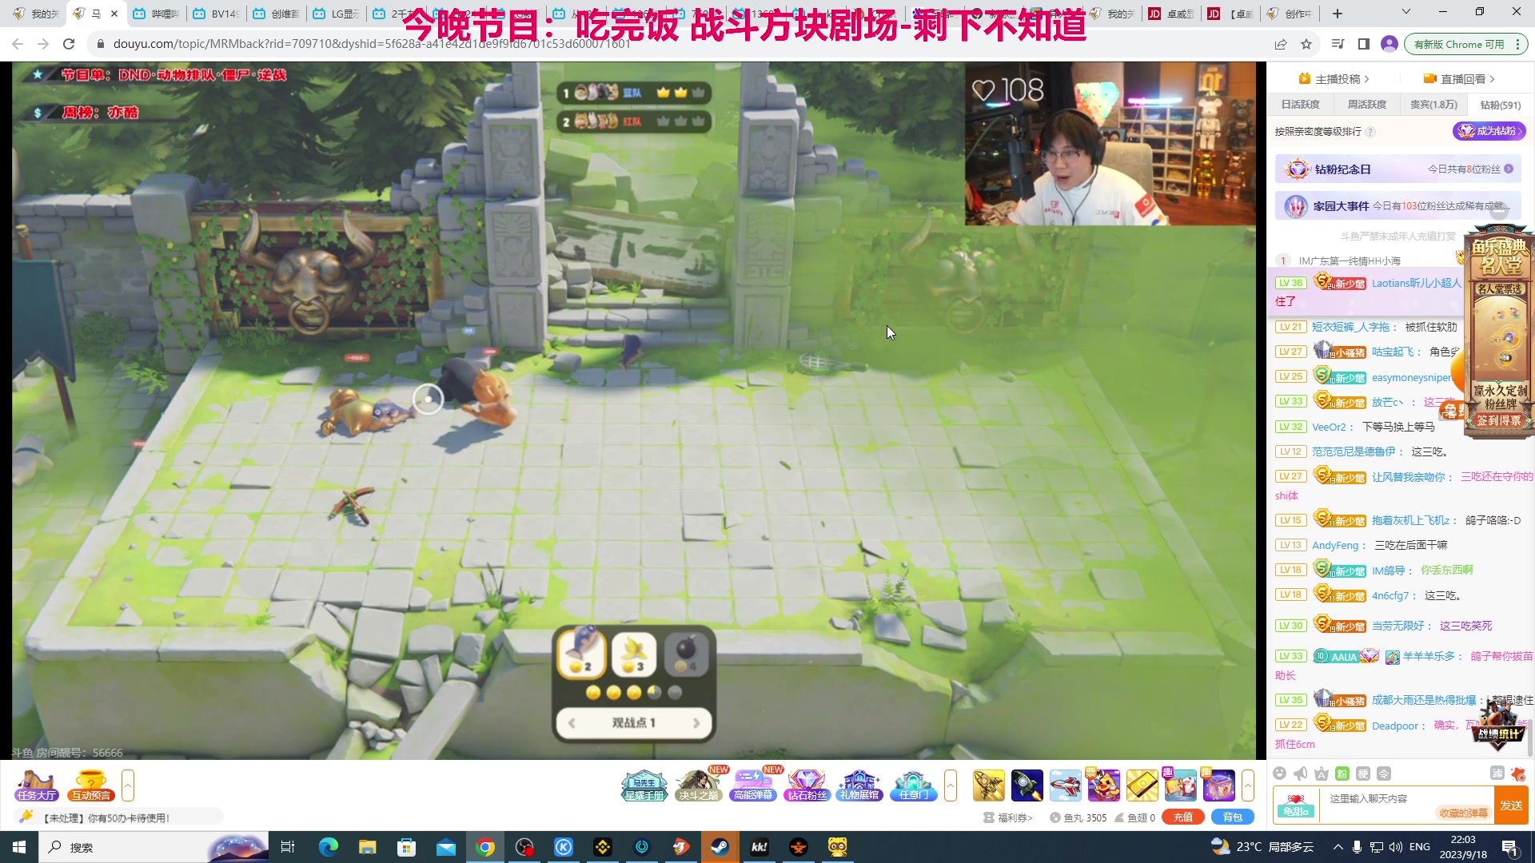Toggle the 滤 chat filter button
This screenshot has height=863, width=1535.
(1497, 774)
